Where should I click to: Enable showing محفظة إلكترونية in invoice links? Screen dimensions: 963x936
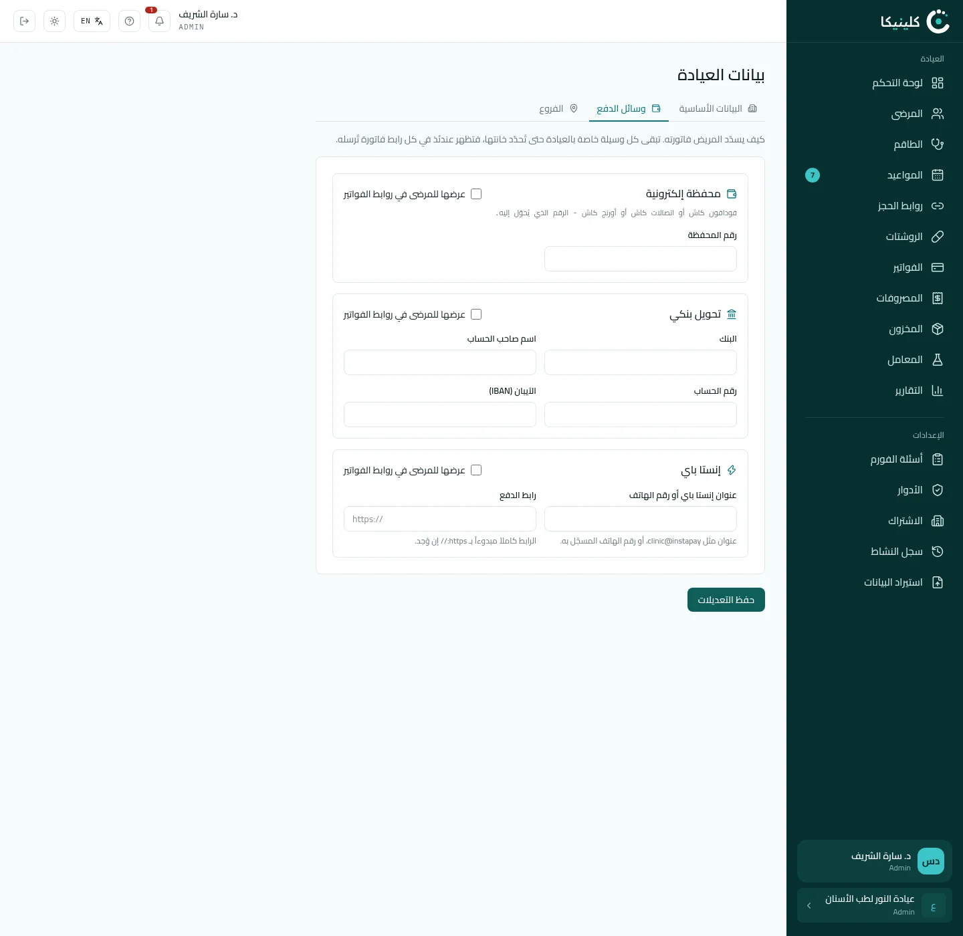(x=476, y=194)
